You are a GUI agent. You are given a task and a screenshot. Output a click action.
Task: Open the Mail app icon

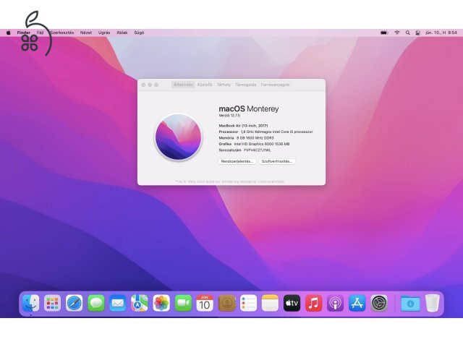pos(117,303)
